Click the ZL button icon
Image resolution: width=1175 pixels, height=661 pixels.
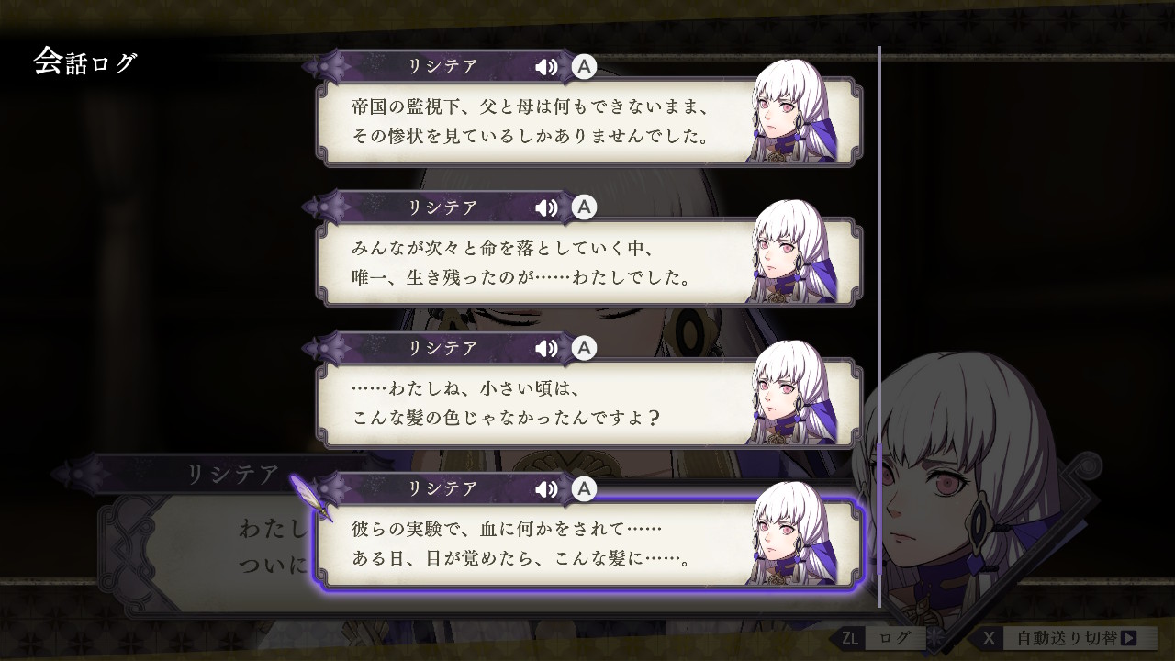tap(849, 637)
